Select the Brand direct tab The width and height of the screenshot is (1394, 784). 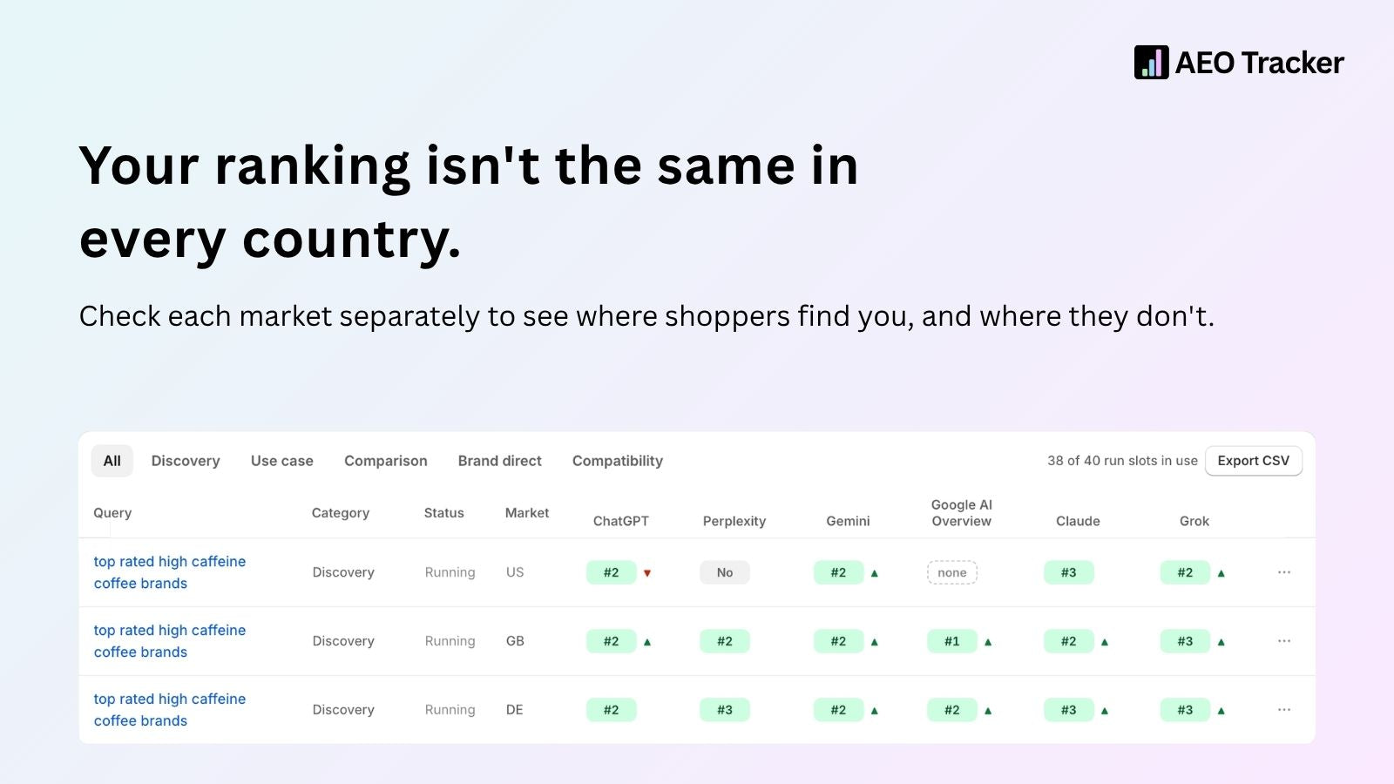pos(500,461)
